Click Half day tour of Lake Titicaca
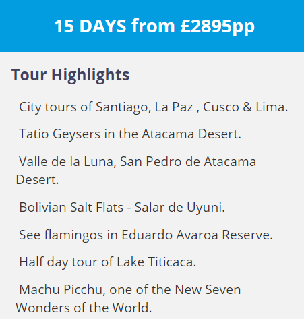This screenshot has width=304, height=319. [x=108, y=262]
